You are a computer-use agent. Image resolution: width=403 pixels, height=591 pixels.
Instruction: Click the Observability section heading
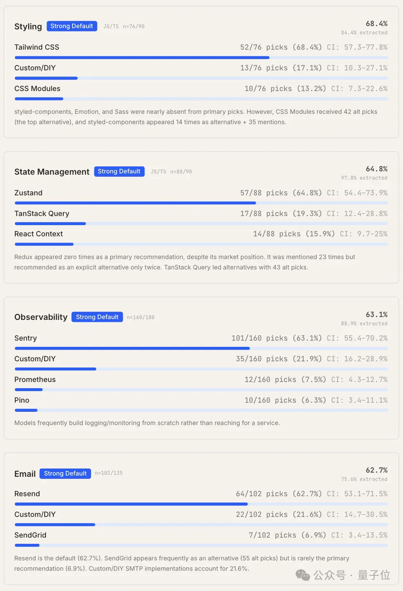(41, 317)
